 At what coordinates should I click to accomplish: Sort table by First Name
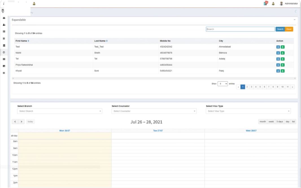point(28,41)
